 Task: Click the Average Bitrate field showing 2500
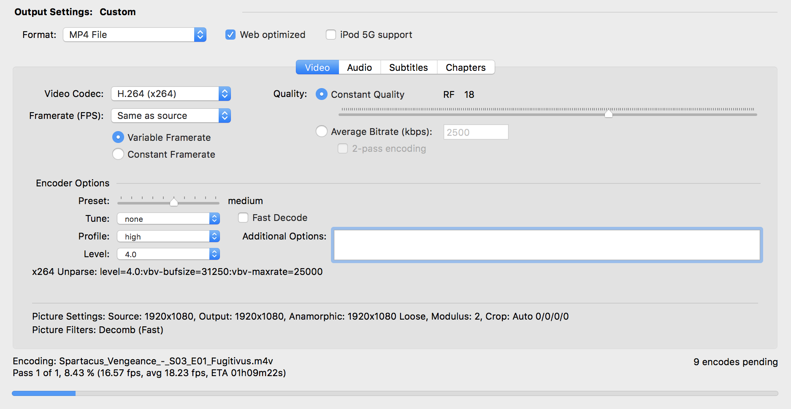click(476, 132)
